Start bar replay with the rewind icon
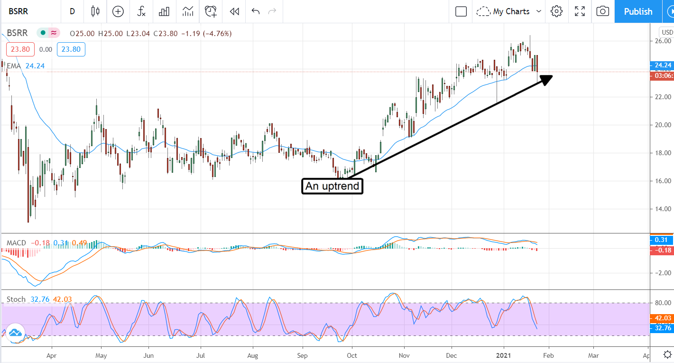 (x=234, y=11)
